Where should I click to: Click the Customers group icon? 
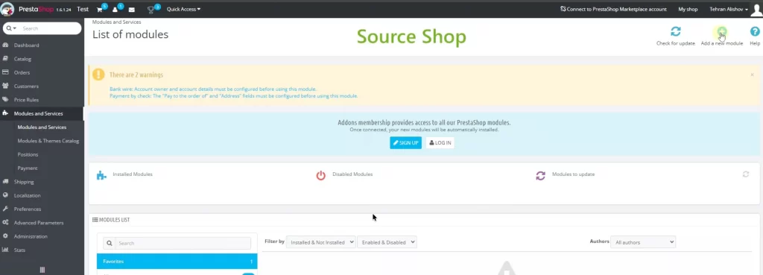(x=5, y=86)
